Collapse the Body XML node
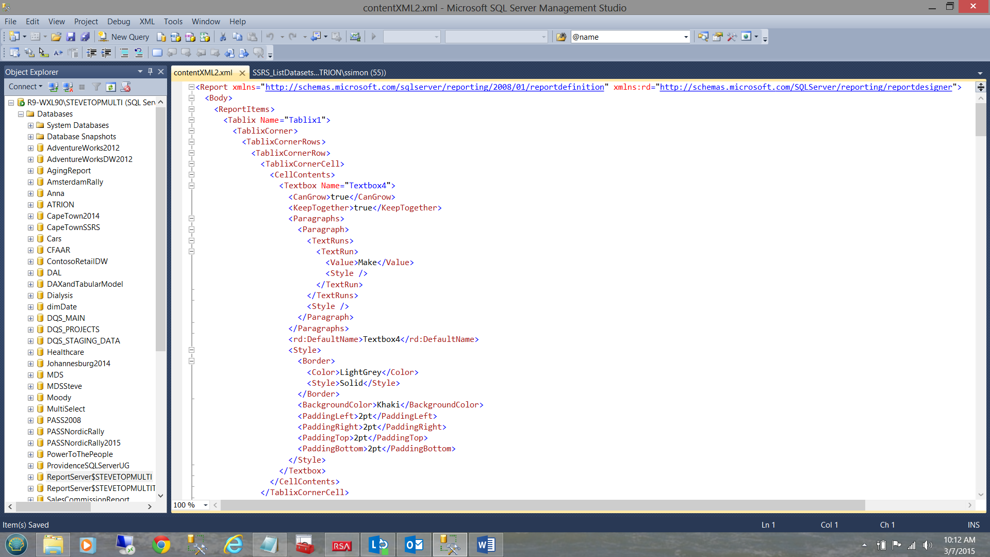This screenshot has width=990, height=557. click(x=191, y=98)
